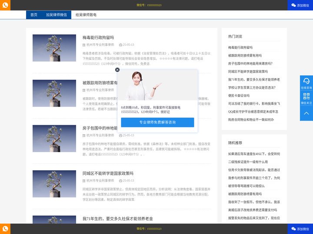
Task: Open the 给吴律师致电 navigation tab
Action: [x=86, y=15]
